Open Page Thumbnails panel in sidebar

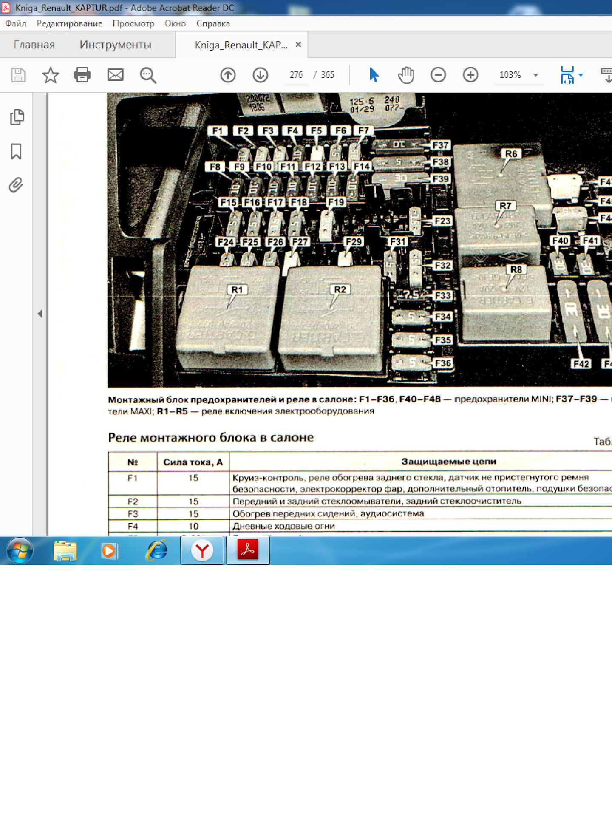coord(17,117)
